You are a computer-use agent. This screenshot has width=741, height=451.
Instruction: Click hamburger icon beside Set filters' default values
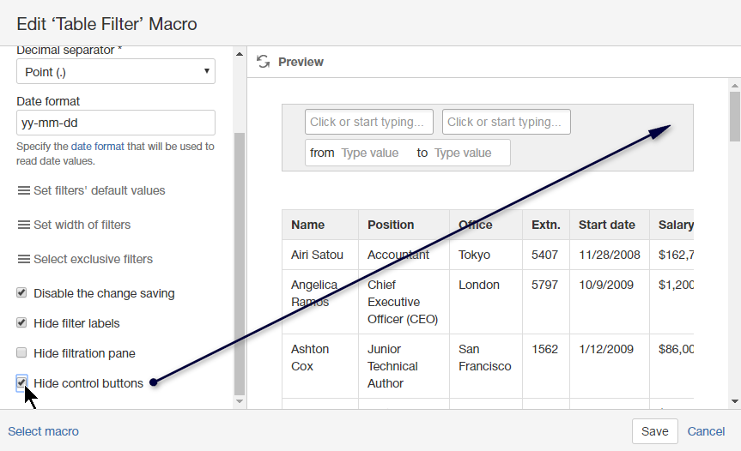(24, 190)
